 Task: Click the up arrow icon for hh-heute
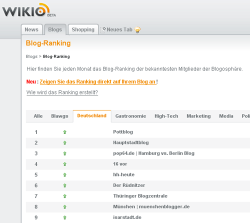[x=64, y=175]
